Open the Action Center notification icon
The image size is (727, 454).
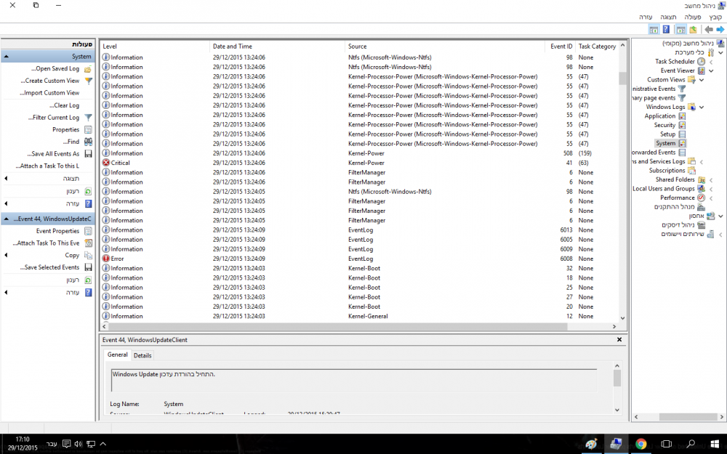click(66, 444)
